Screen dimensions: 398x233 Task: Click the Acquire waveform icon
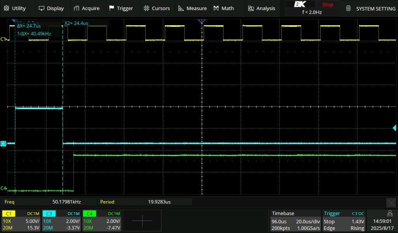coord(77,9)
